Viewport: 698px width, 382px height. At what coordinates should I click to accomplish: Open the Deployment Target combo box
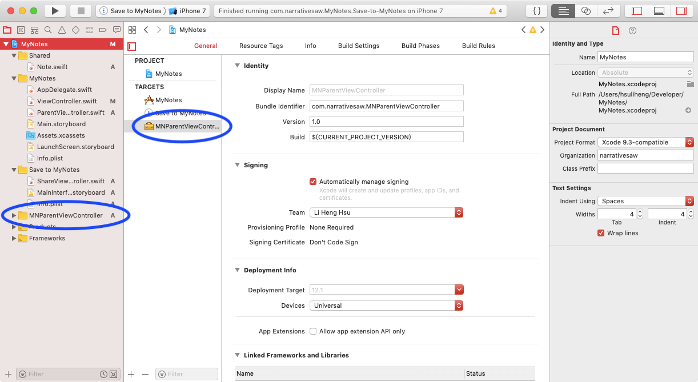click(x=386, y=290)
